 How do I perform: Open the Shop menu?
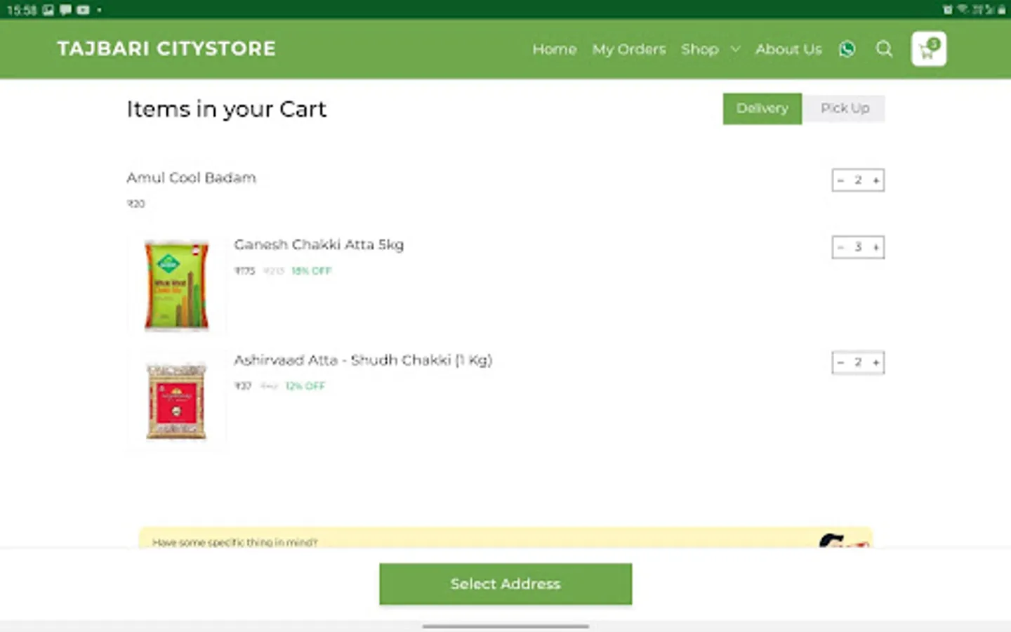(x=699, y=49)
